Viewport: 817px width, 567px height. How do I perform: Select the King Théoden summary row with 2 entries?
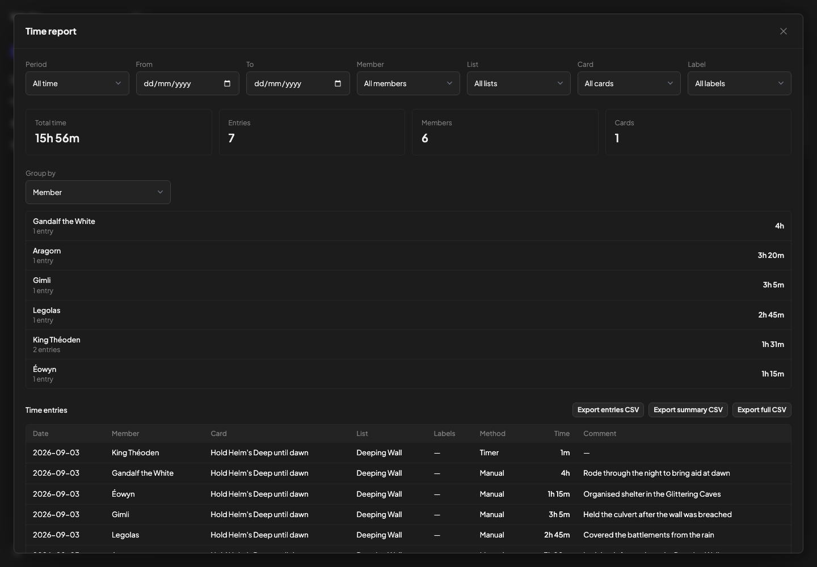click(408, 344)
